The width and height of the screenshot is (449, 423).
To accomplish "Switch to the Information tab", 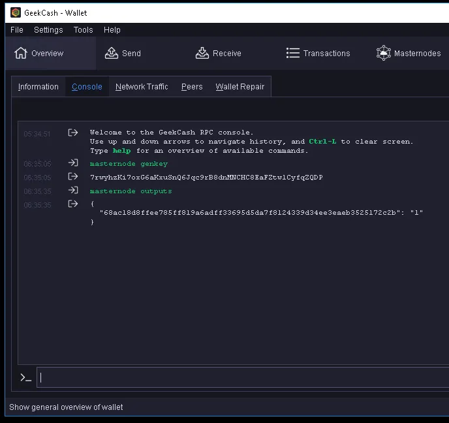I will tap(38, 86).
